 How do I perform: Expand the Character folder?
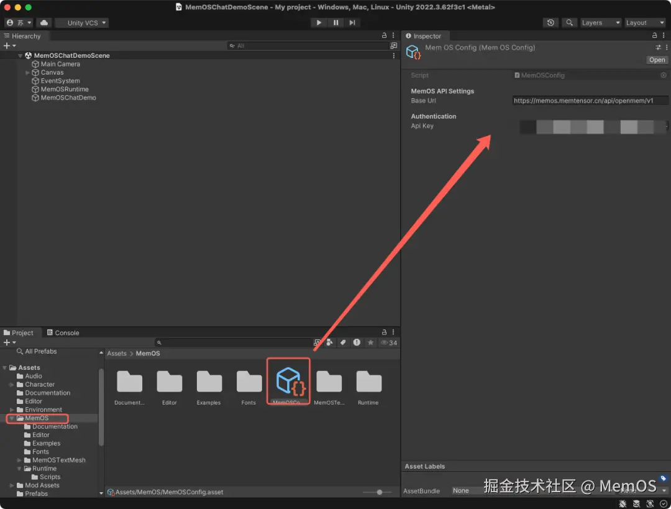12,385
